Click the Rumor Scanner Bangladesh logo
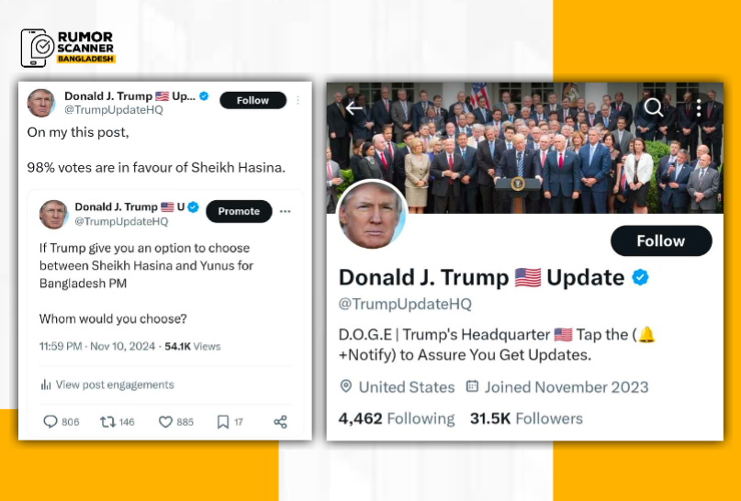Image resolution: width=741 pixels, height=501 pixels. [68, 48]
